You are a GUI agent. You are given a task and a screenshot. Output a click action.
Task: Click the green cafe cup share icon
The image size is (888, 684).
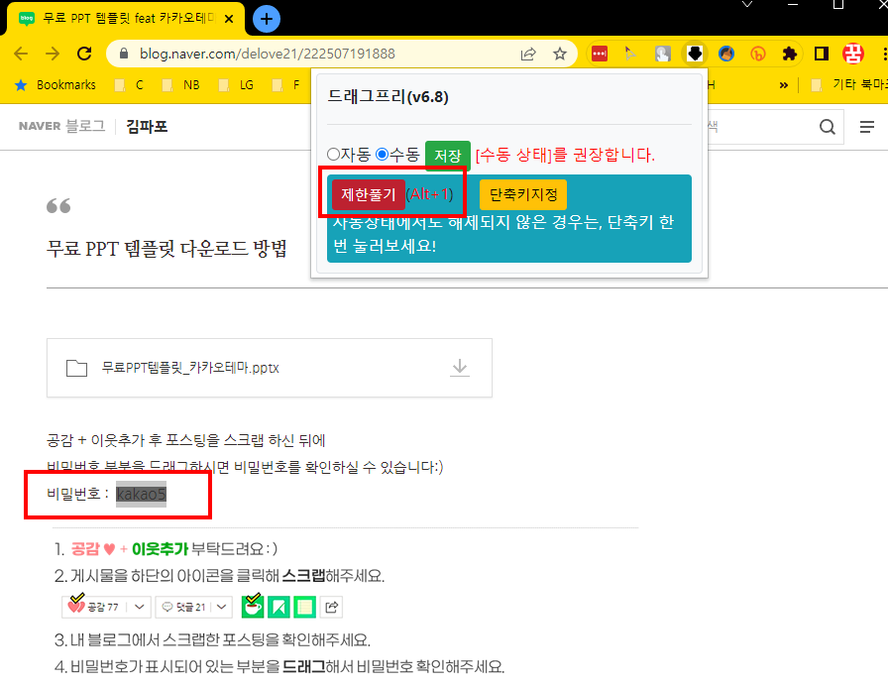(x=253, y=607)
